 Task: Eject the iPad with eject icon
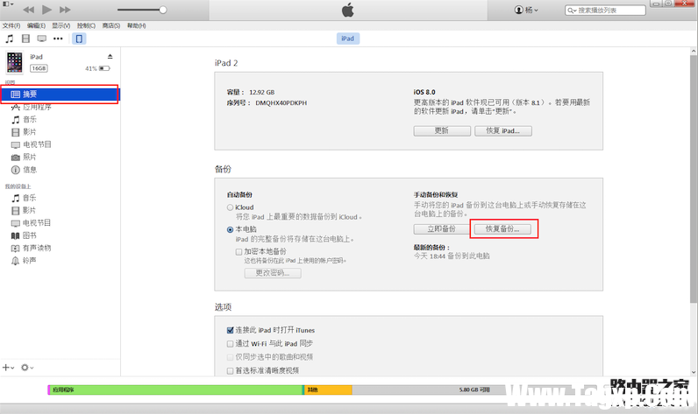coord(110,56)
